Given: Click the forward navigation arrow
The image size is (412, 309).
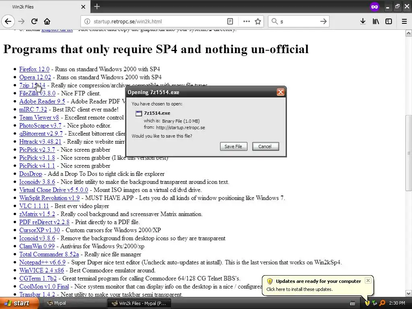Looking at the screenshot, I should tap(21, 22).
